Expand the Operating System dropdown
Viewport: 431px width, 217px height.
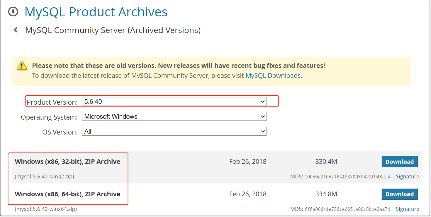click(174, 117)
